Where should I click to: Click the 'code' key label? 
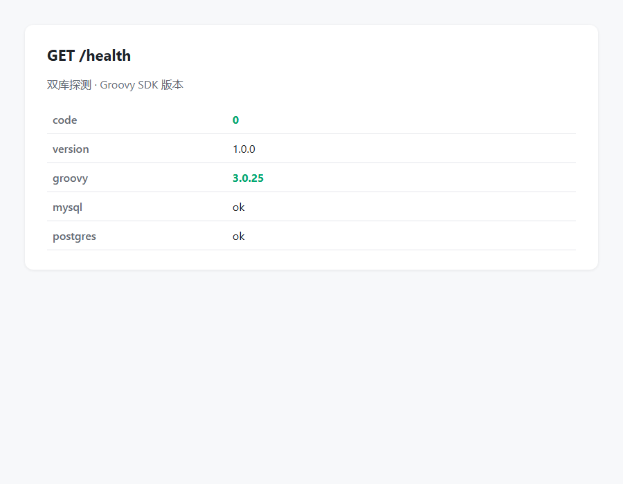(65, 120)
